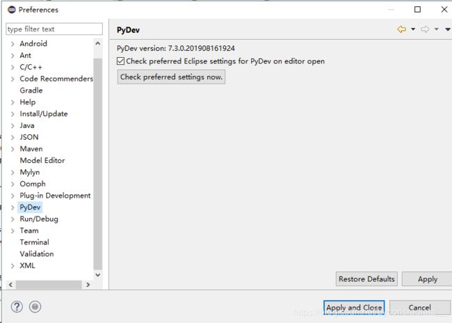452x323 pixels.
Task: Click the vertical scrollbar thumb of tree
Action: [x=98, y=164]
